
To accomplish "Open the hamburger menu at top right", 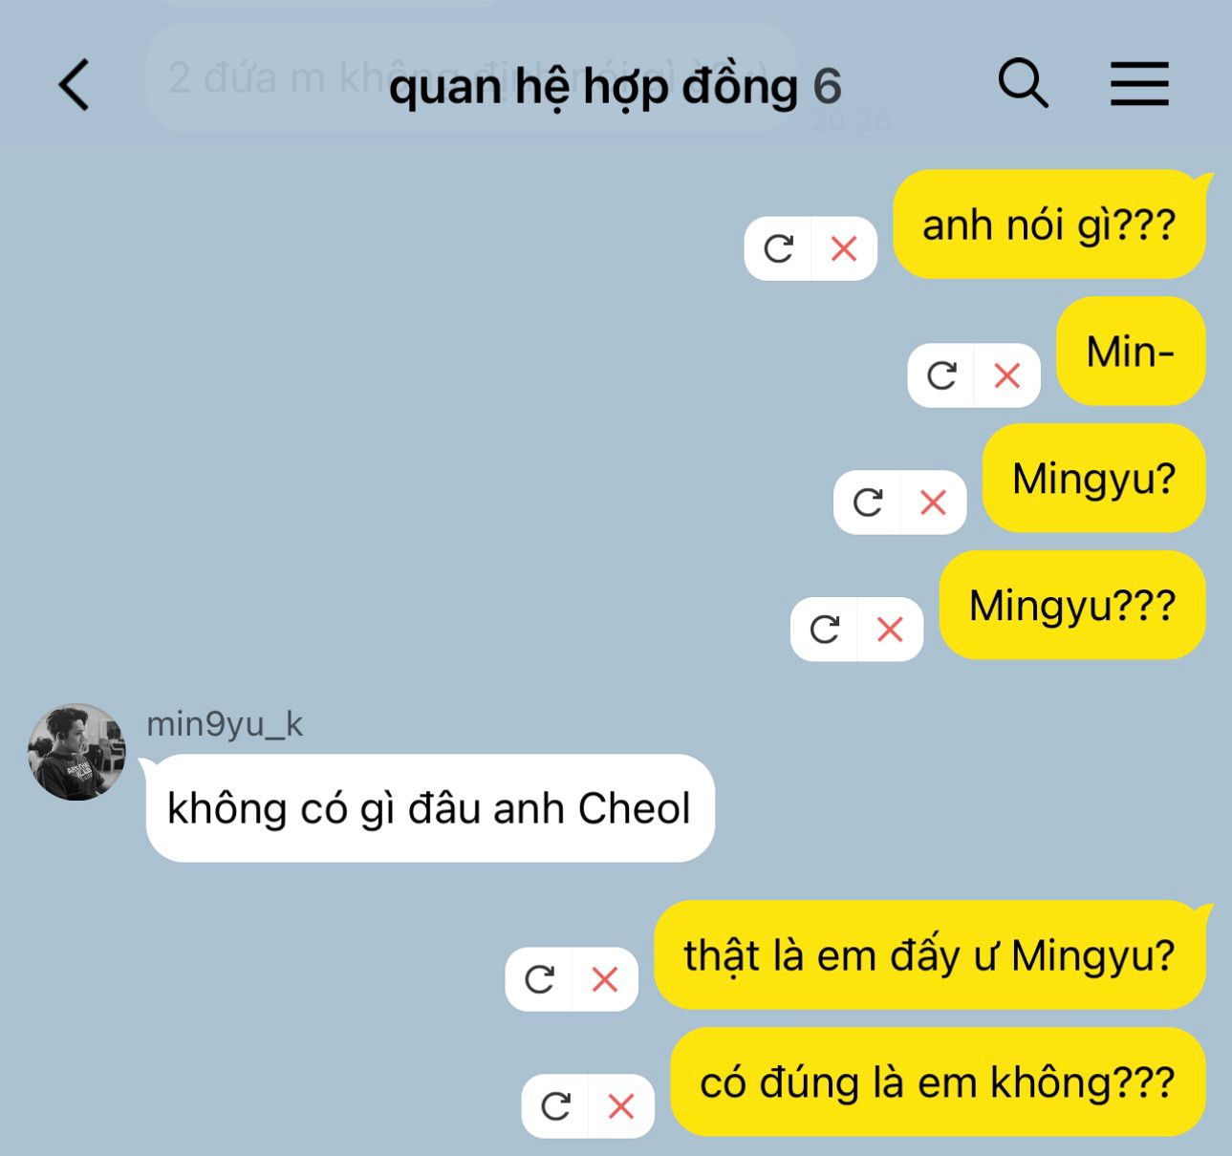I will tap(1139, 83).
